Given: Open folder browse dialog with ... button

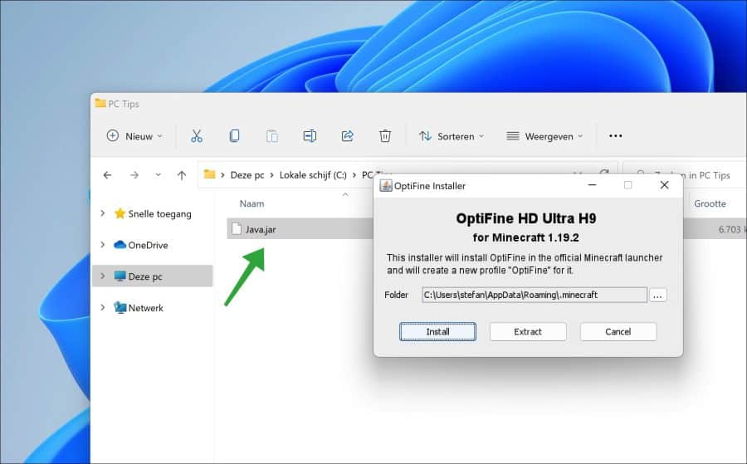Looking at the screenshot, I should 658,295.
